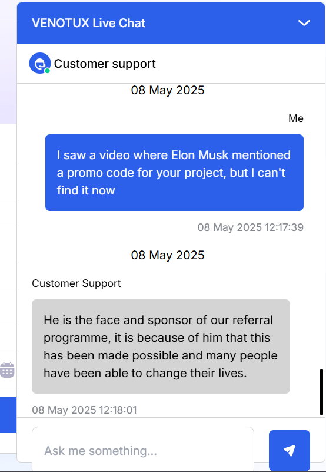
Task: Click the second '08 May 2025' date separator
Action: pos(168,255)
